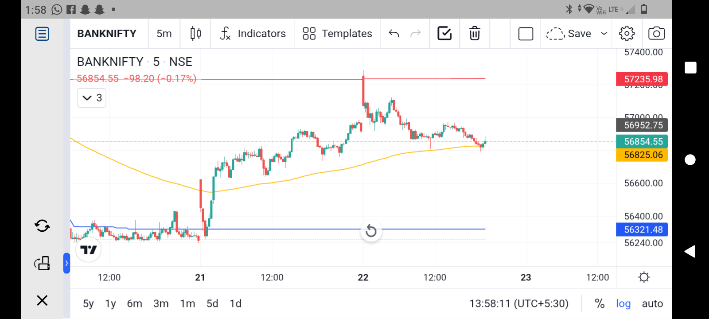The image size is (709, 319).
Task: Toggle log scale mode
Action: point(623,303)
